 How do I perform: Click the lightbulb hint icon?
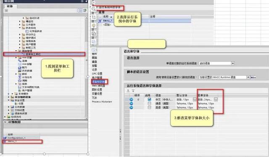click(x=94, y=26)
